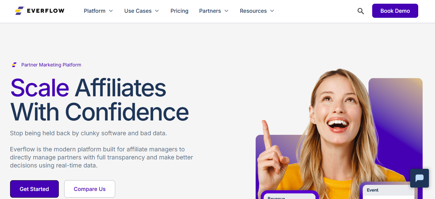The image size is (435, 199).
Task: Click the Get Started button
Action: pyautogui.click(x=34, y=189)
